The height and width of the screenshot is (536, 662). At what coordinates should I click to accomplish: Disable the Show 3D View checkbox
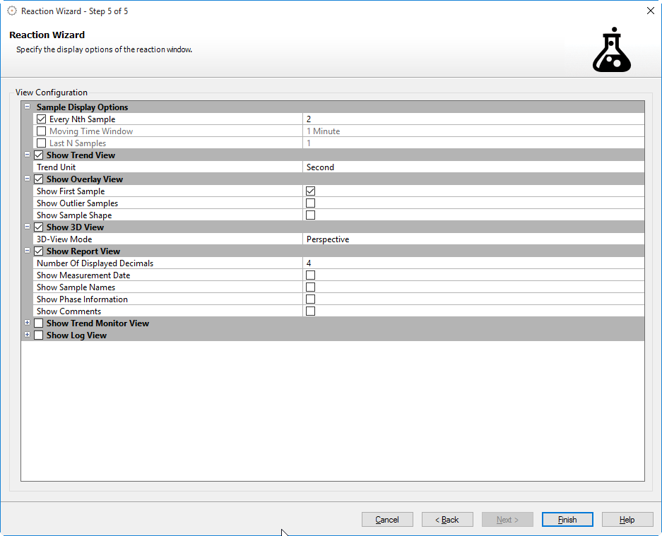click(x=39, y=227)
